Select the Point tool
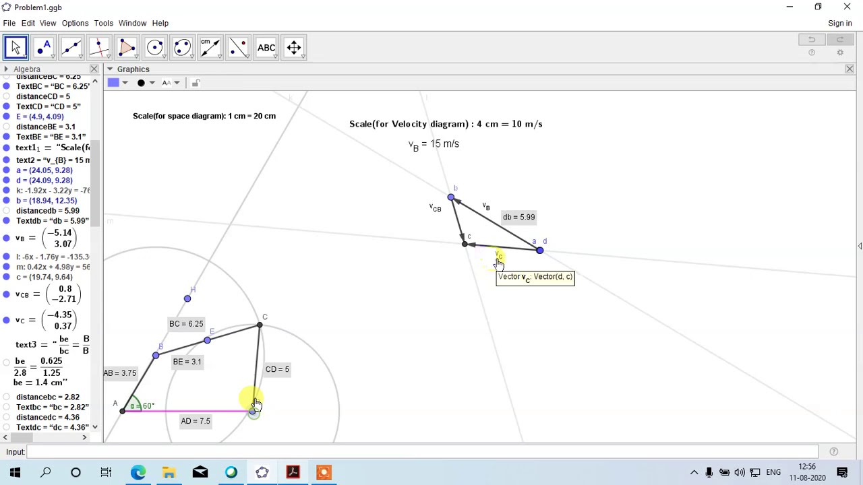This screenshot has width=863, height=485. pos(44,47)
